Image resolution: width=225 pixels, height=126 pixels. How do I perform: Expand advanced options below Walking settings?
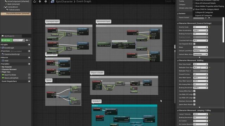[199, 107]
